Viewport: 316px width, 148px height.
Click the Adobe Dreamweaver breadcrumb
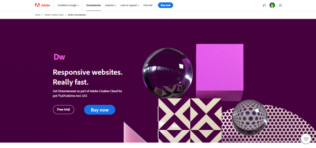77,15
